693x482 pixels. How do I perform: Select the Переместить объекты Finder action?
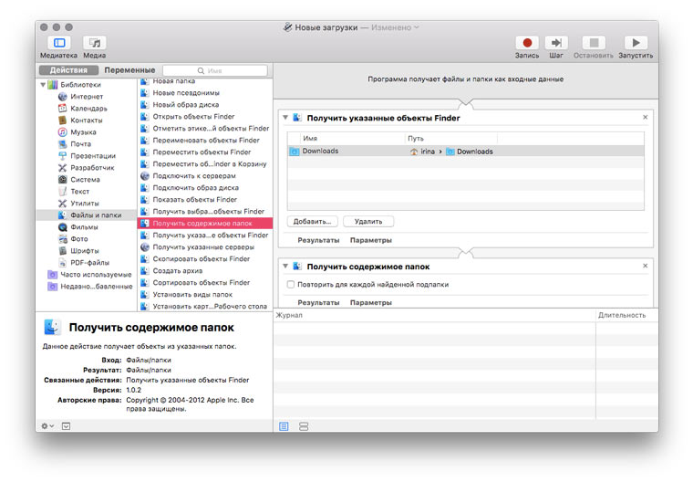205,152
